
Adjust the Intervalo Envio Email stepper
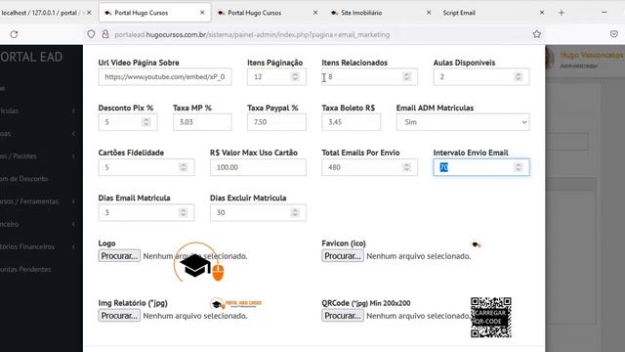519,167
